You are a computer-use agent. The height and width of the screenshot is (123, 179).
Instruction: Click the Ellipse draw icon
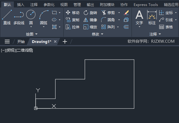pyautogui.click(x=54, y=20)
